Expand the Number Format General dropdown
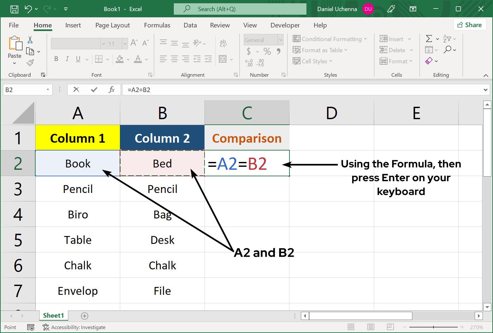The image size is (493, 333). click(280, 40)
